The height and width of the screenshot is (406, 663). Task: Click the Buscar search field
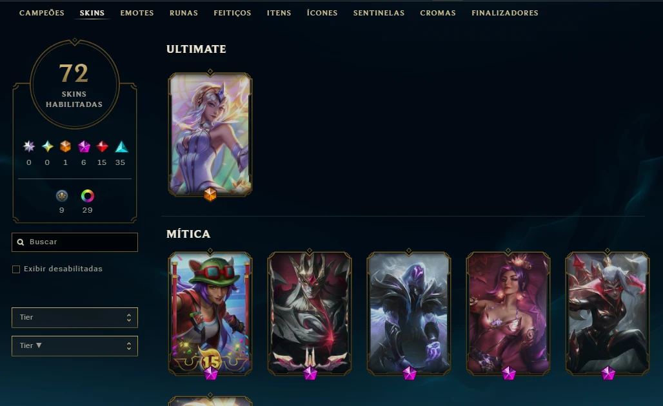point(75,242)
